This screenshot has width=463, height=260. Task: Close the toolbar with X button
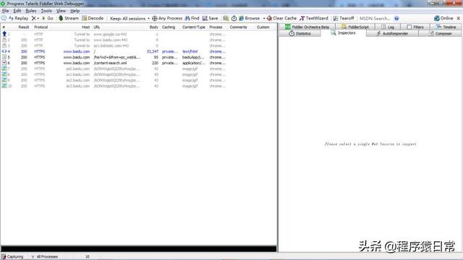coord(458,18)
